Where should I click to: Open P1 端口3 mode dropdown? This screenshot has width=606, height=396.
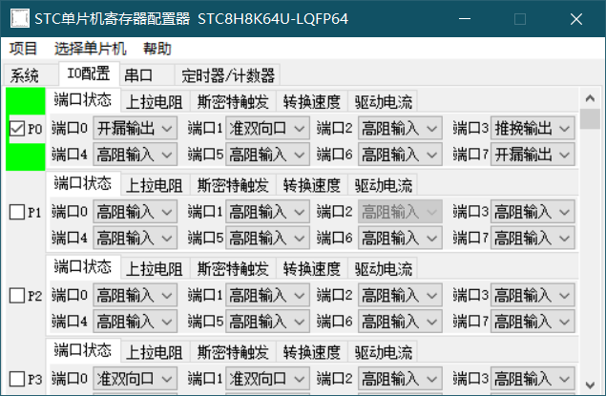tap(533, 212)
